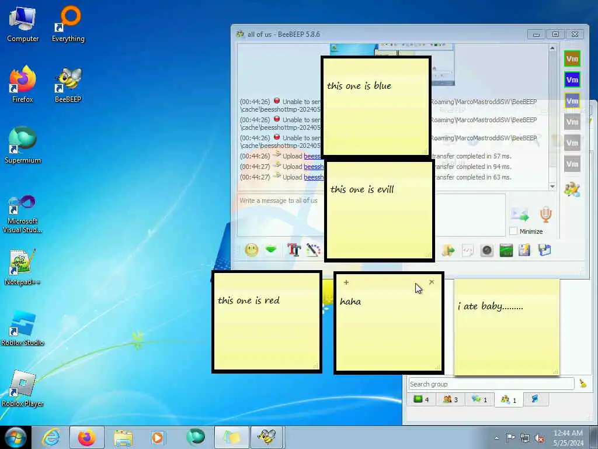Switch to the blue network tab
Viewport: 598px width, 449px height.
pos(535,399)
